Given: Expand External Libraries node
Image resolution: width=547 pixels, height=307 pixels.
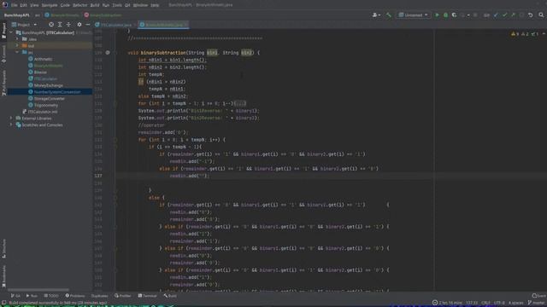Looking at the screenshot, I should [x=11, y=119].
